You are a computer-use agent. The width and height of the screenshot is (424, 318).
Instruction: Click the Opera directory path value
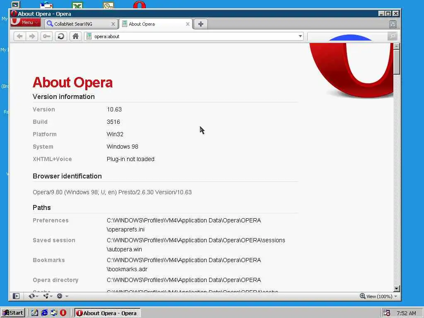click(x=183, y=280)
